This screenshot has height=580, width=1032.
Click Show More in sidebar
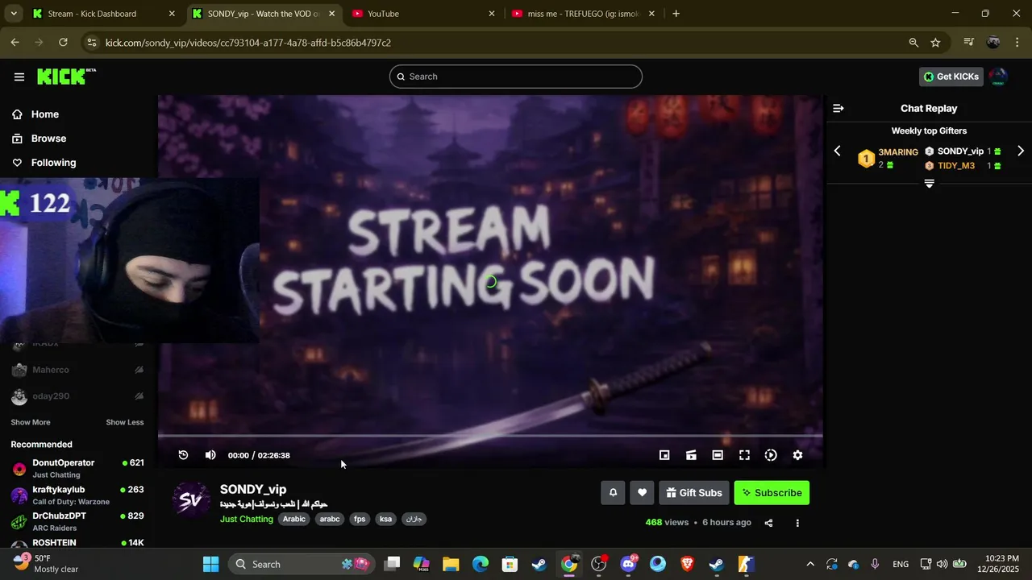point(31,422)
